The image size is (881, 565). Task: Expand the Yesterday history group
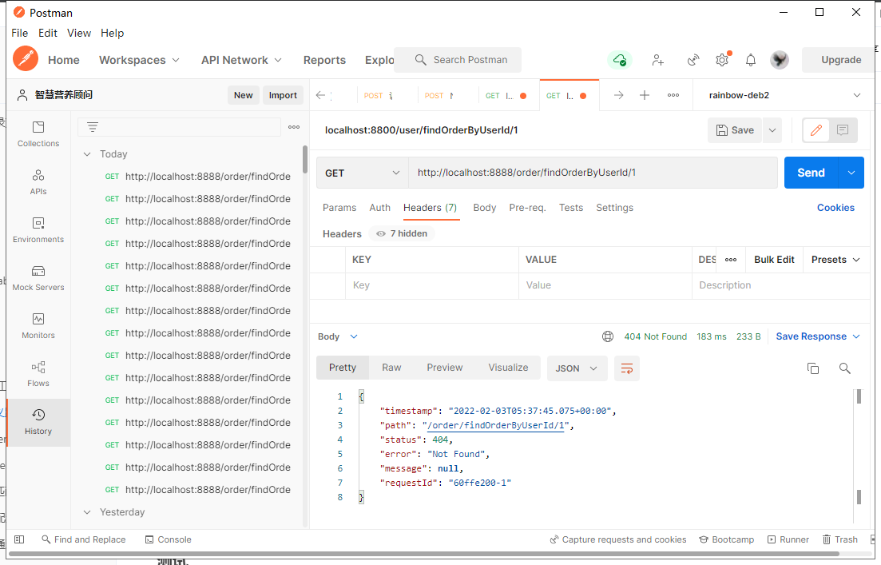(87, 512)
